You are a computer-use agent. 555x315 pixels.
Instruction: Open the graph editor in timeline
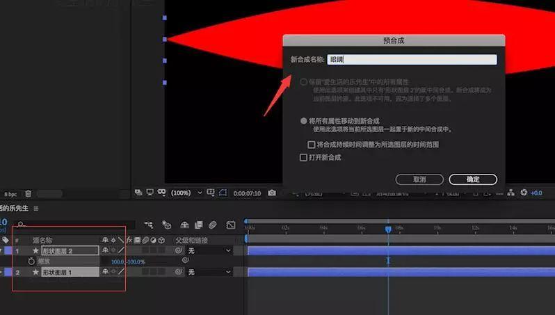[x=231, y=225]
